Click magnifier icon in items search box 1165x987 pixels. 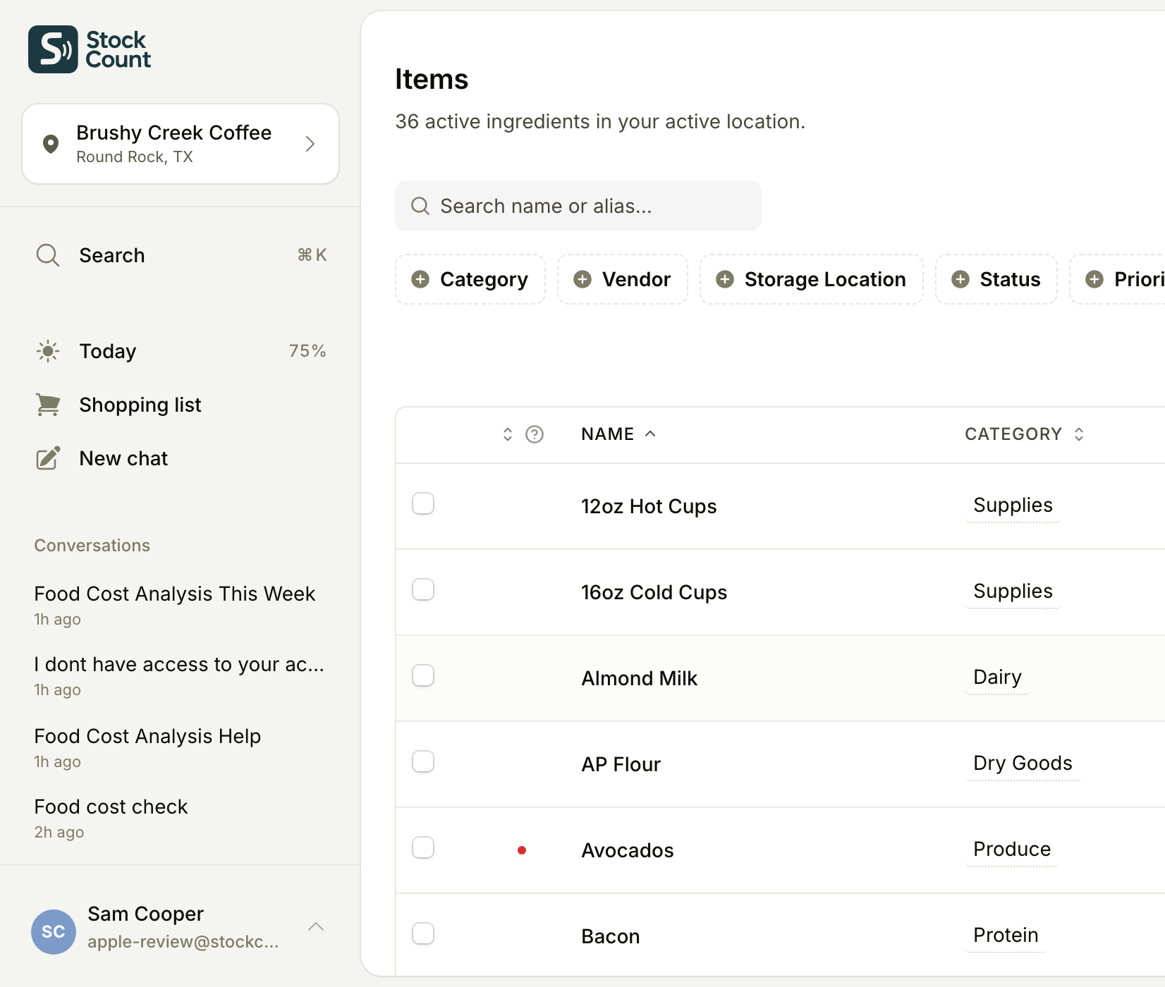pyautogui.click(x=420, y=206)
